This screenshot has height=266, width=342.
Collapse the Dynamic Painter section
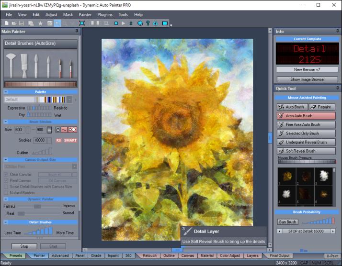[6, 199]
